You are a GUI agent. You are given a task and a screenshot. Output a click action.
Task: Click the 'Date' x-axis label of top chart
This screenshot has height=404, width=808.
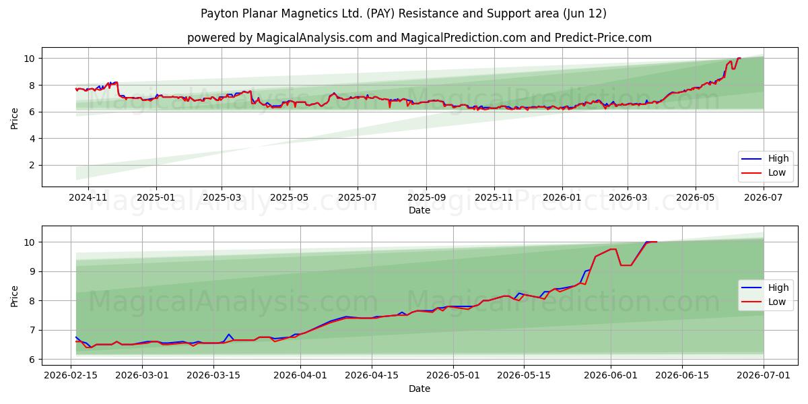point(419,210)
